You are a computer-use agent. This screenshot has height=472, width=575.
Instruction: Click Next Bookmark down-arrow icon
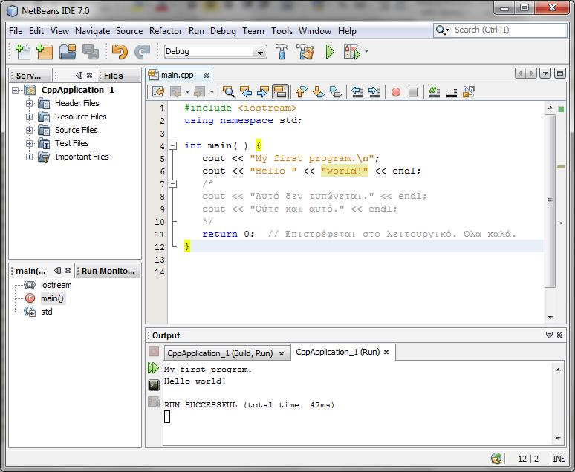click(x=318, y=91)
